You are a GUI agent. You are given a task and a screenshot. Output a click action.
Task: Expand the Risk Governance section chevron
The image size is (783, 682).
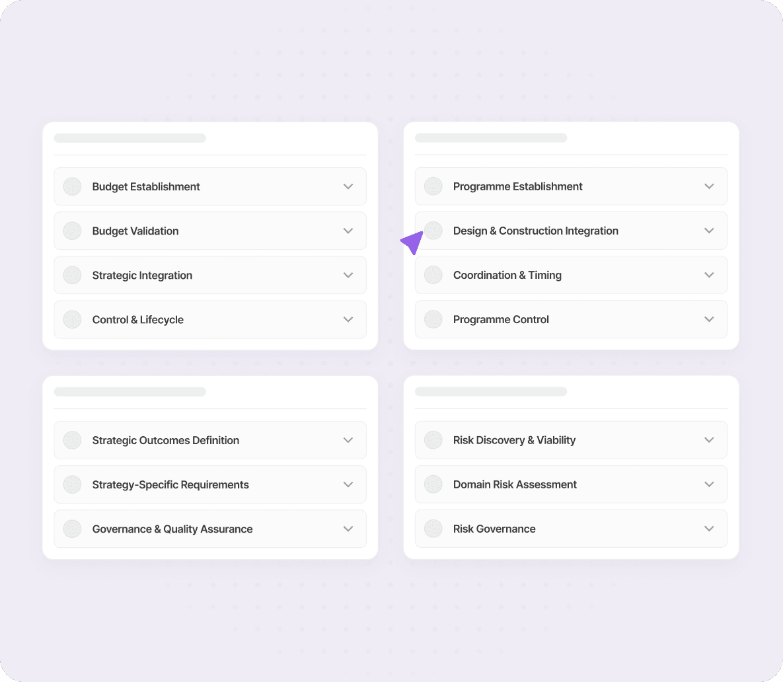[709, 529]
